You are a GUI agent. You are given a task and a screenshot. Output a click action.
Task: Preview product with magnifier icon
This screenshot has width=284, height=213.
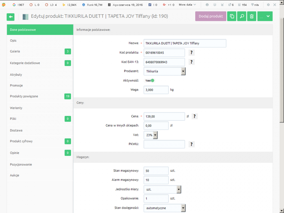click(x=242, y=16)
